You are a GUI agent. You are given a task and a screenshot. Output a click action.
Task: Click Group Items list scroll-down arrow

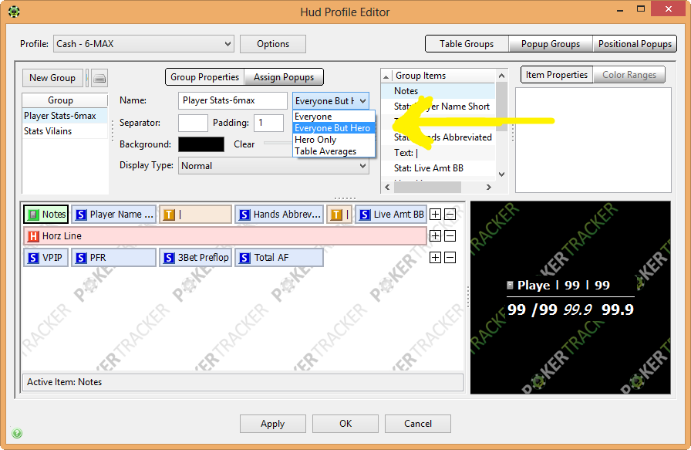coord(501,174)
